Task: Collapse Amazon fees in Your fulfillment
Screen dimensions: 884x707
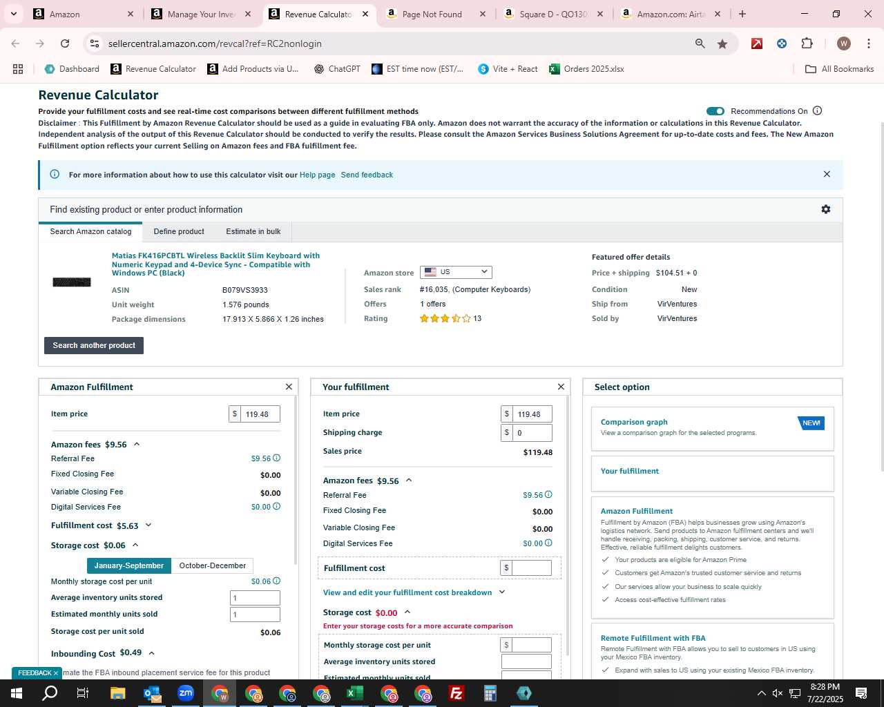Action: point(409,480)
